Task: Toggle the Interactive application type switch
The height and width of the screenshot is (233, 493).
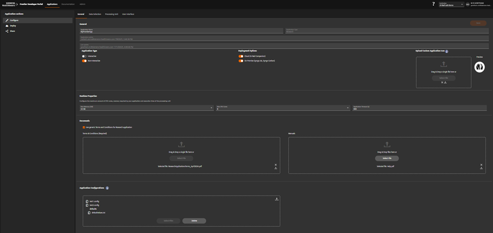Action: coord(85,56)
